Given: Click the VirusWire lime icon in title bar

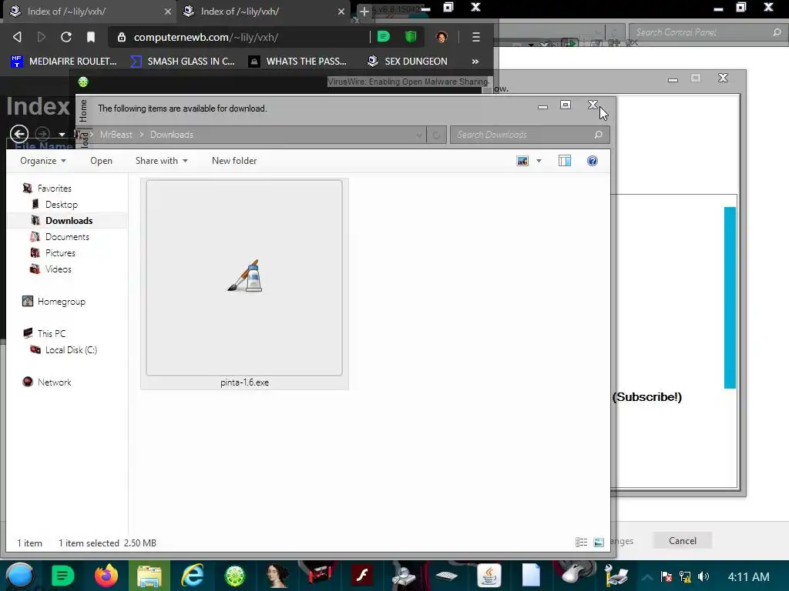Looking at the screenshot, I should click(83, 82).
